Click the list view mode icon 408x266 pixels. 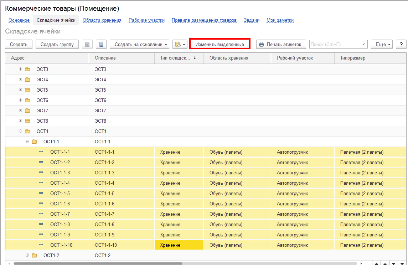point(101,44)
